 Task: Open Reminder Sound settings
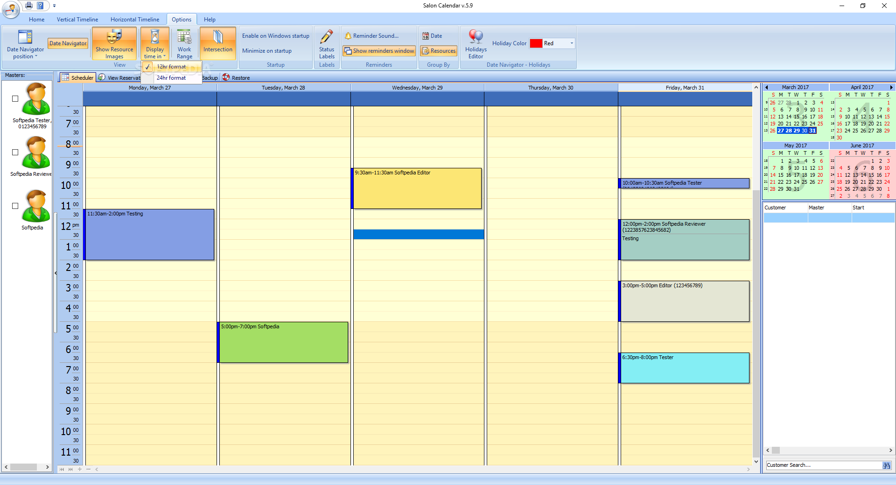[371, 36]
